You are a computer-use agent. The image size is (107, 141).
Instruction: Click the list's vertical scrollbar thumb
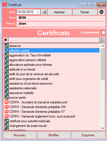coord(103,64)
